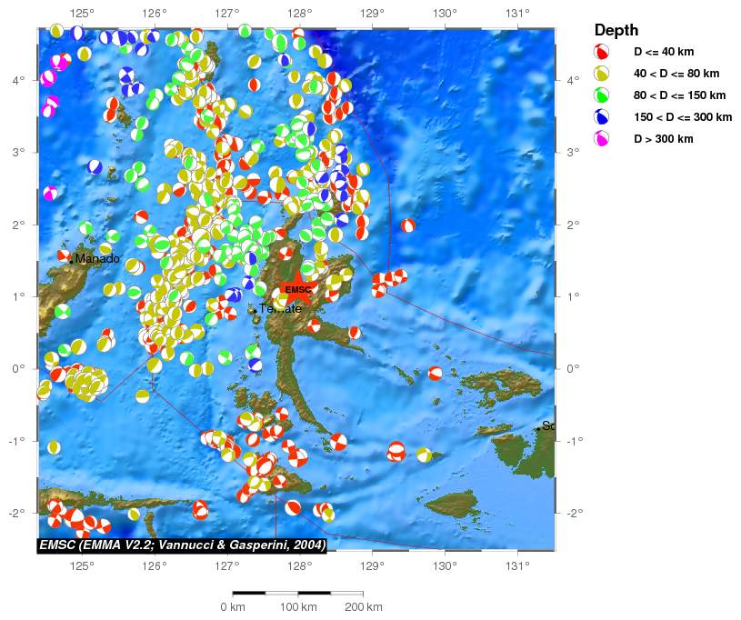The image size is (741, 620).
Task: Click the '150 < D <= 300 km' legend label
Action: coord(682,117)
